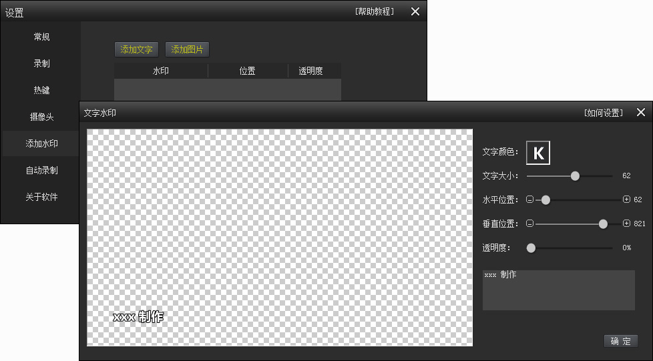Select the 添加水印 sidebar item

[x=41, y=143]
